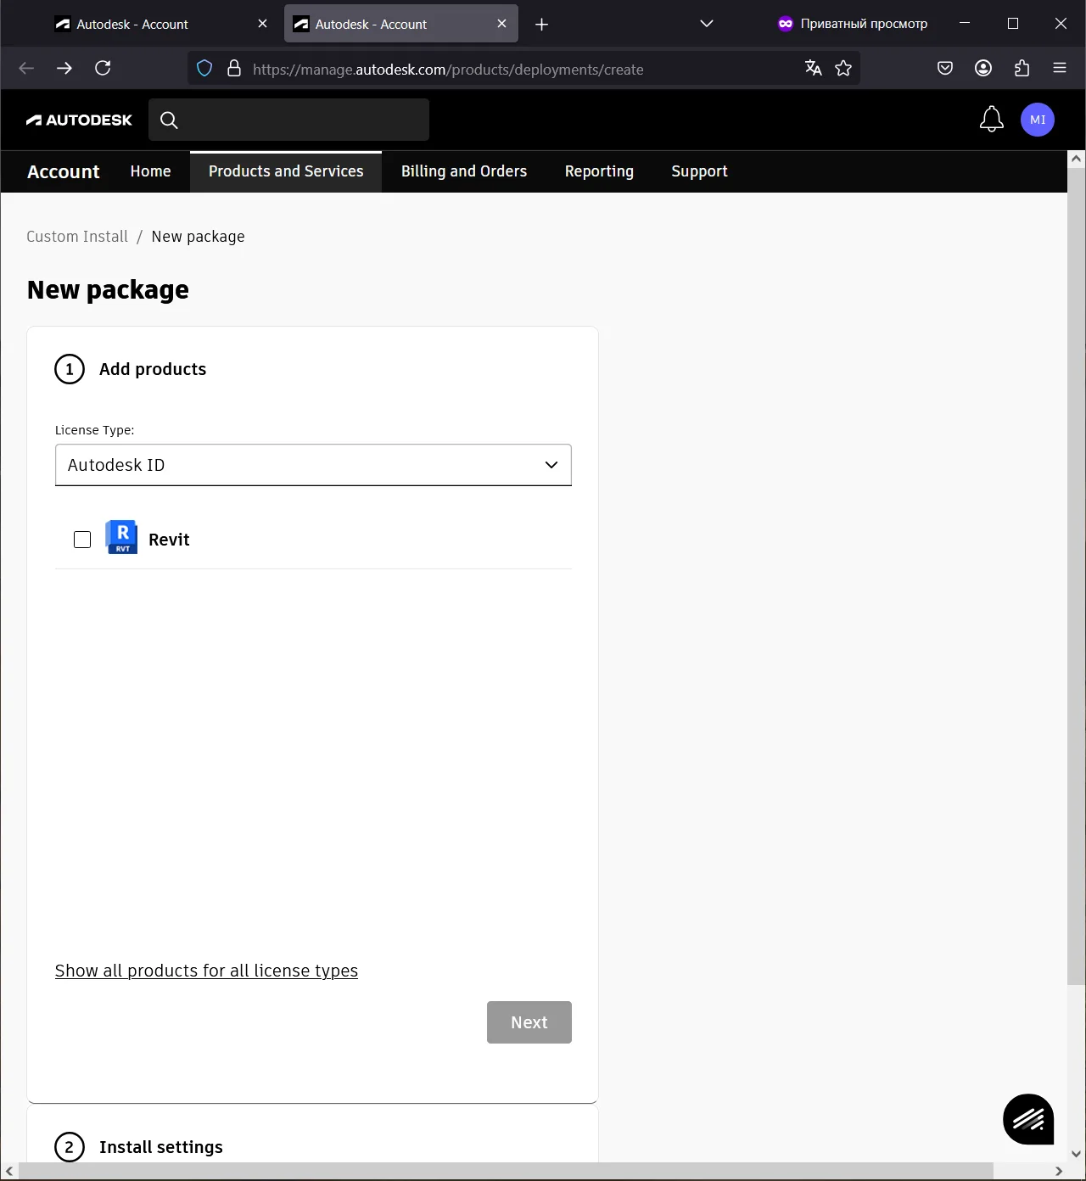Open the Firefox hamburger application menu
The width and height of the screenshot is (1086, 1181).
click(x=1059, y=69)
